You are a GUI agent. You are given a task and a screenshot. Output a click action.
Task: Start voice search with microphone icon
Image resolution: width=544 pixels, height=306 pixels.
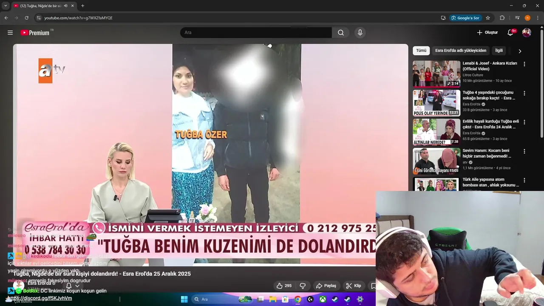pos(360,33)
